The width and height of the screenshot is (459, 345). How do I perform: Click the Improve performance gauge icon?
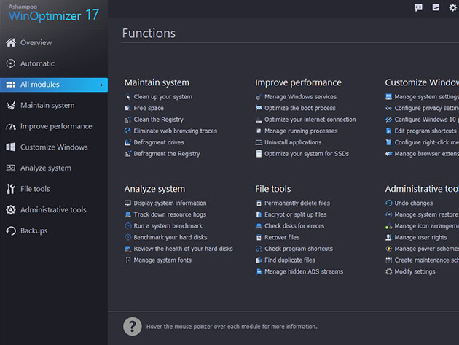tap(11, 127)
